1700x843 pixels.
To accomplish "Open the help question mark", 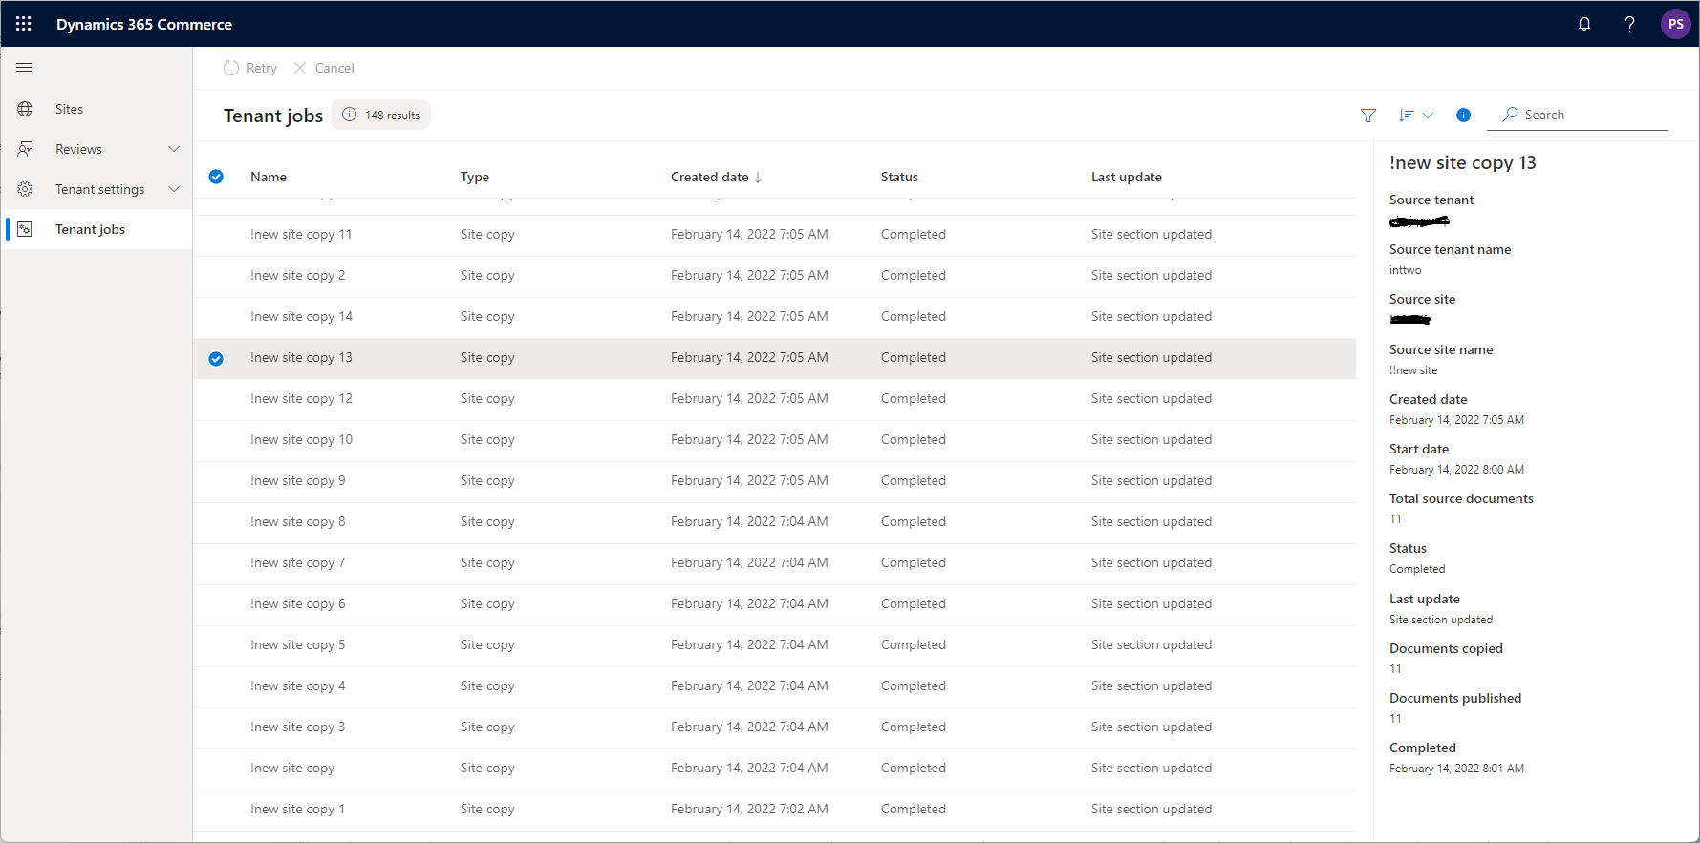I will click(1629, 24).
